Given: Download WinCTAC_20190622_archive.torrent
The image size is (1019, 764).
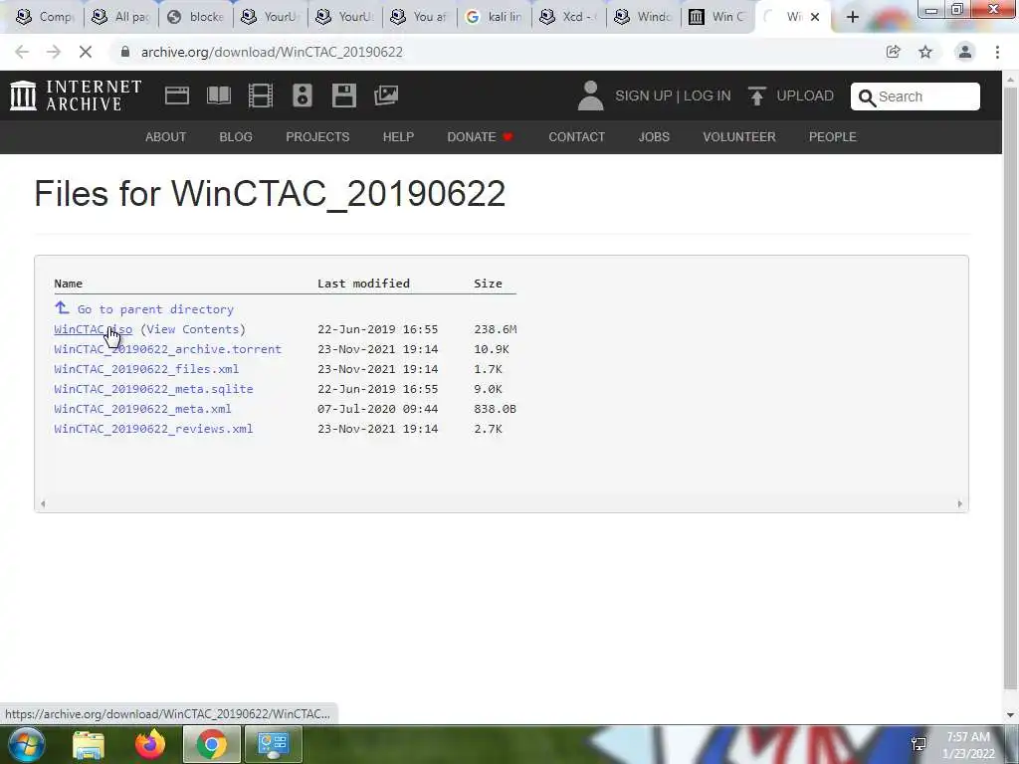Looking at the screenshot, I should coord(167,349).
